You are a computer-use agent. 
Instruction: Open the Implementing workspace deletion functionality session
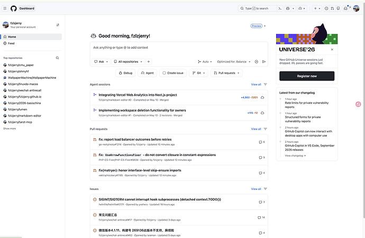click(x=142, y=111)
